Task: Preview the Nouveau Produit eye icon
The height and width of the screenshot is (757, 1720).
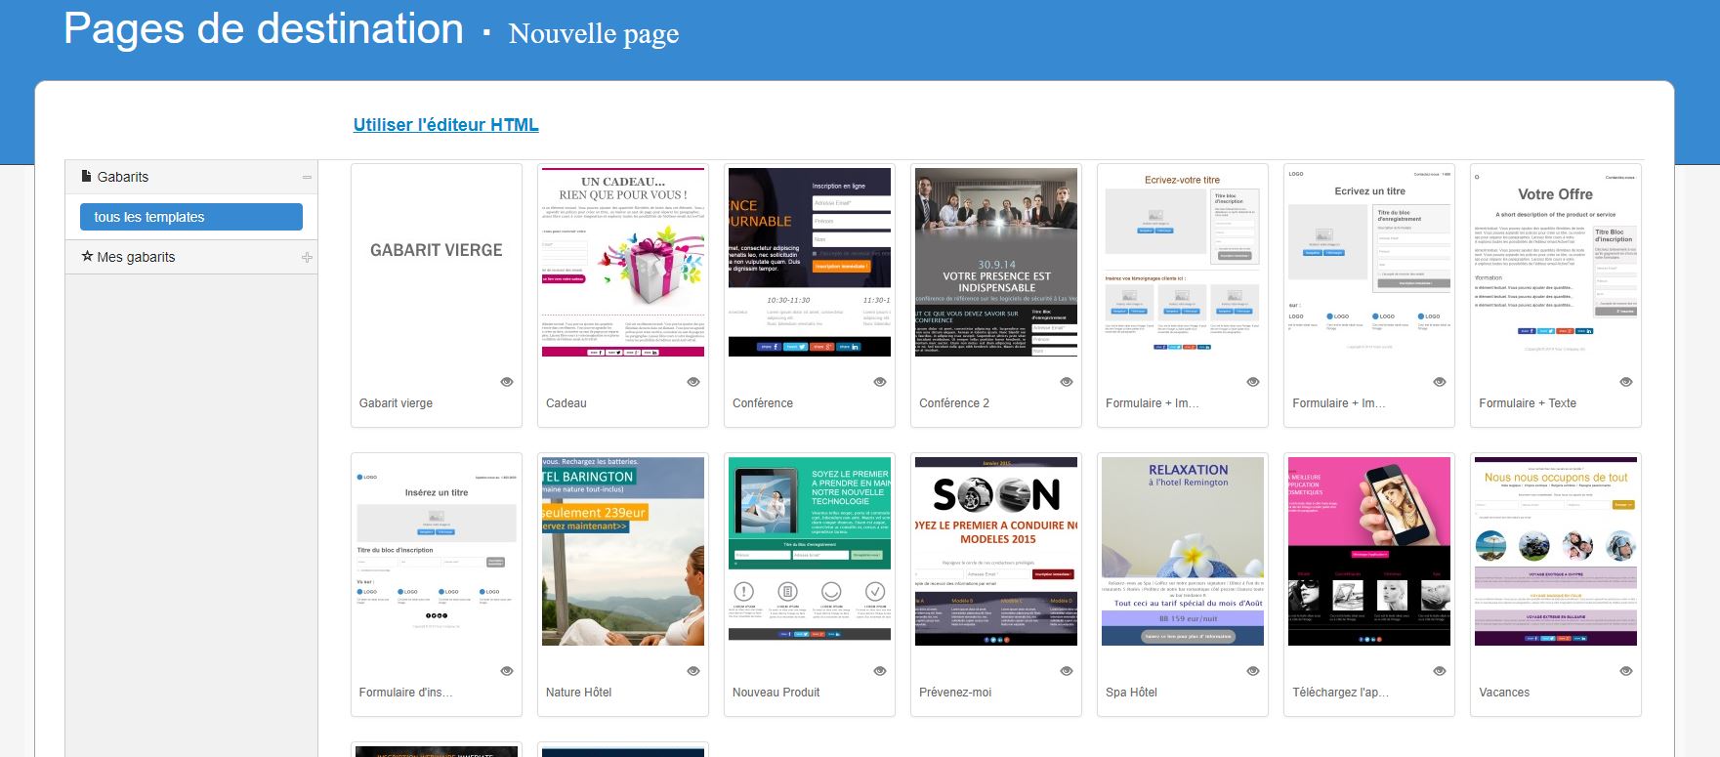Action: pos(880,671)
